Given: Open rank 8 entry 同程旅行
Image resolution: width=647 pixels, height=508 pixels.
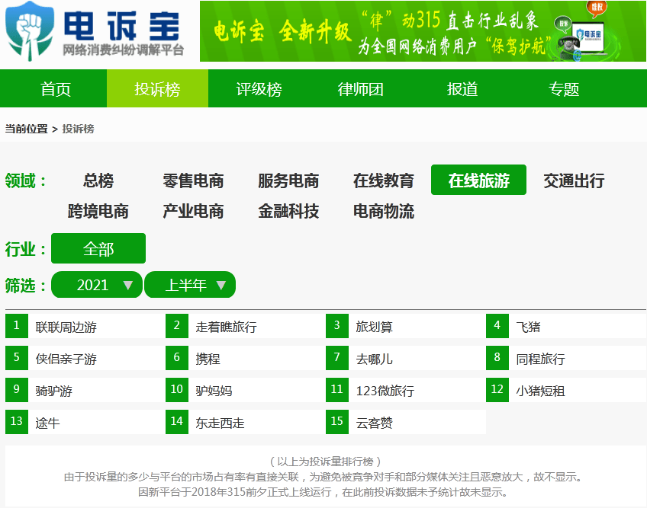Looking at the screenshot, I should click(566, 358).
